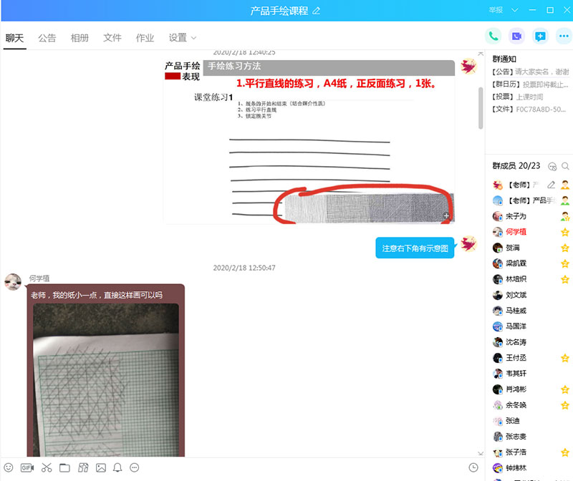Start a group video call
The image size is (573, 481).
(x=516, y=37)
